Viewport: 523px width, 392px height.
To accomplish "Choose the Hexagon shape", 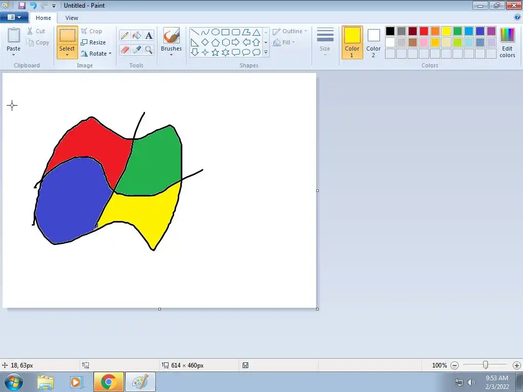I will point(225,42).
